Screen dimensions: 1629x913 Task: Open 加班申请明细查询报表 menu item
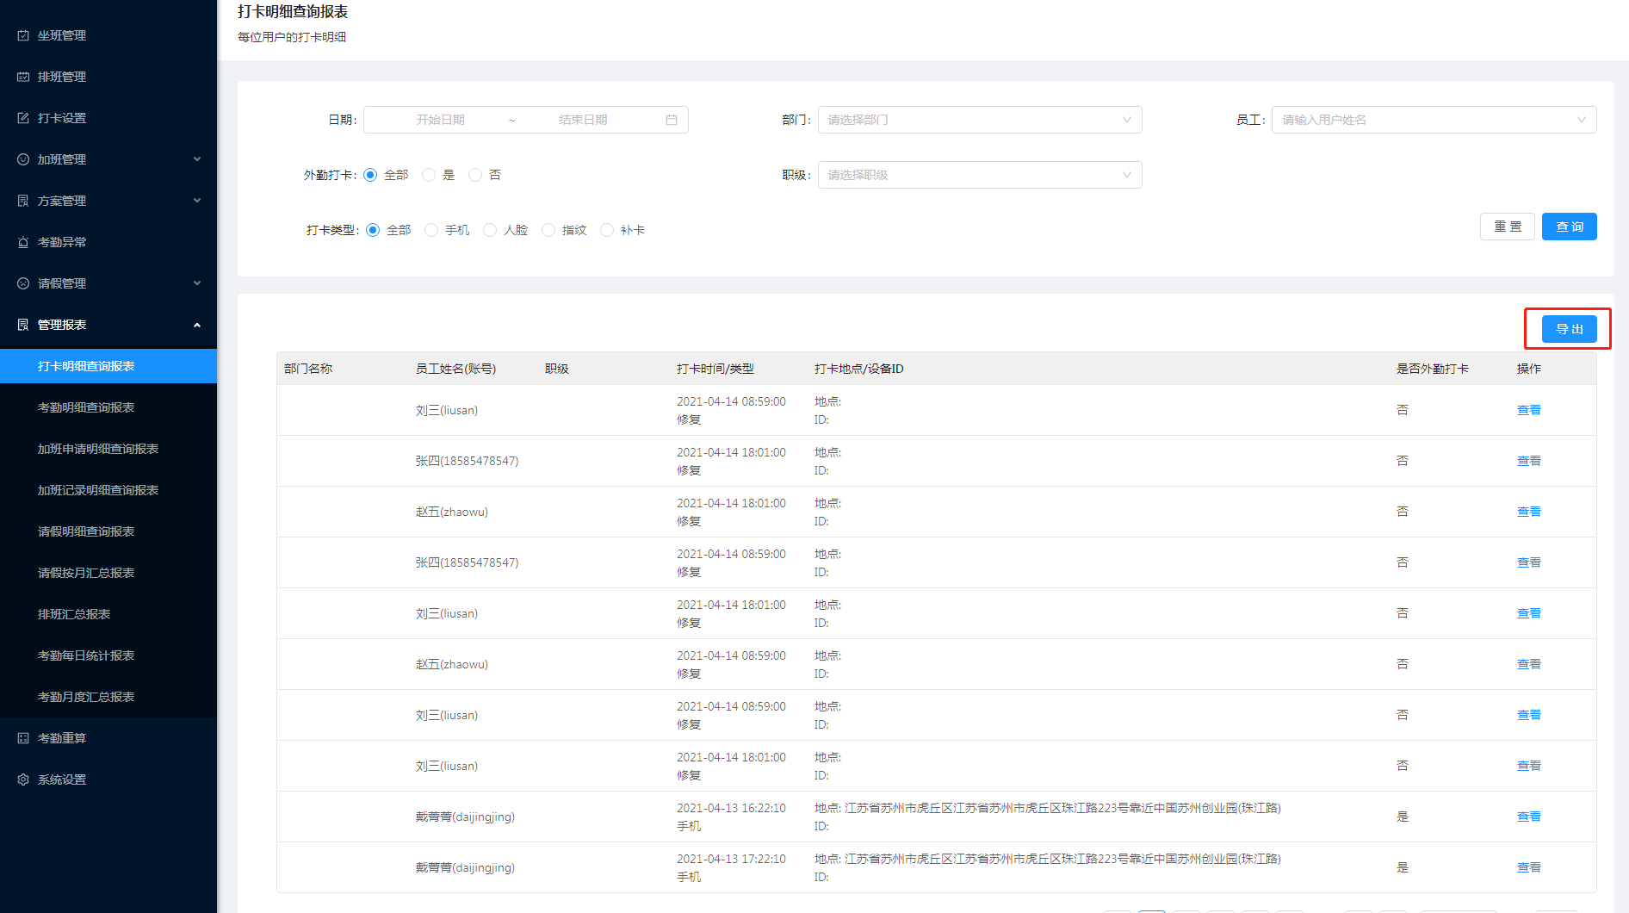point(108,449)
